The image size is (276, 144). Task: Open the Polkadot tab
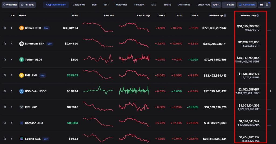[x=139, y=5]
